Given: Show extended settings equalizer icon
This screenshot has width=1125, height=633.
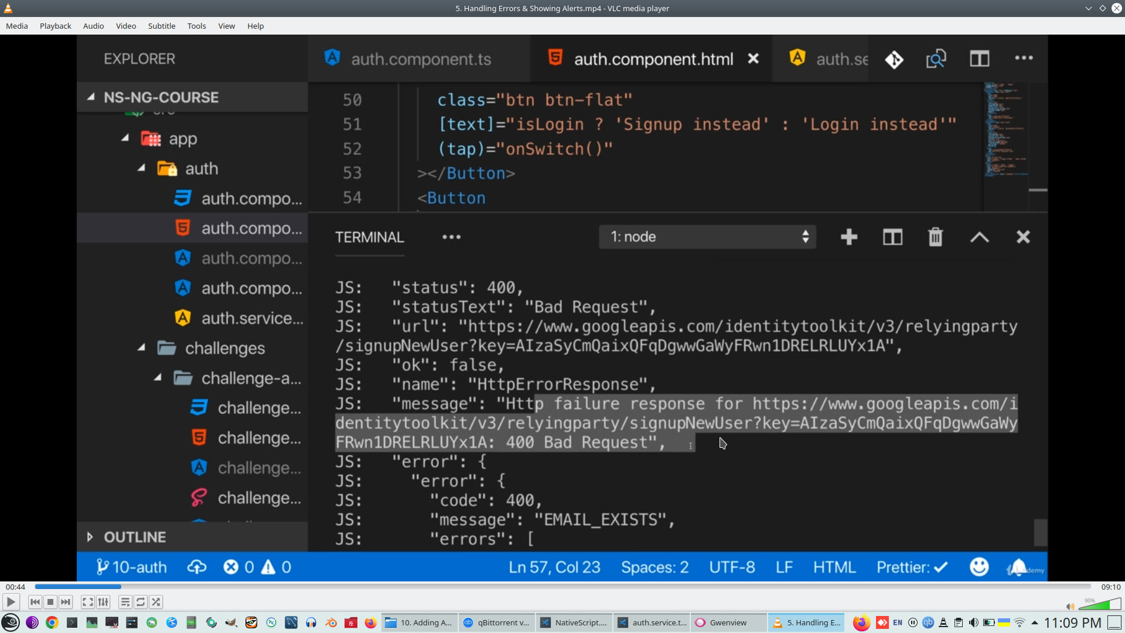Looking at the screenshot, I should click(103, 602).
